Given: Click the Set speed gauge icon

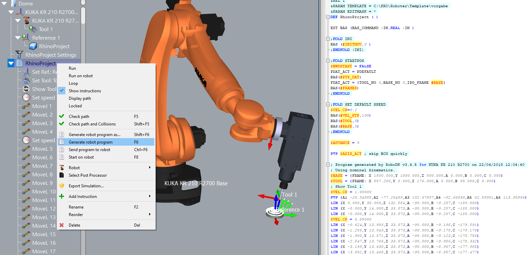Looking at the screenshot, I should tap(26, 97).
